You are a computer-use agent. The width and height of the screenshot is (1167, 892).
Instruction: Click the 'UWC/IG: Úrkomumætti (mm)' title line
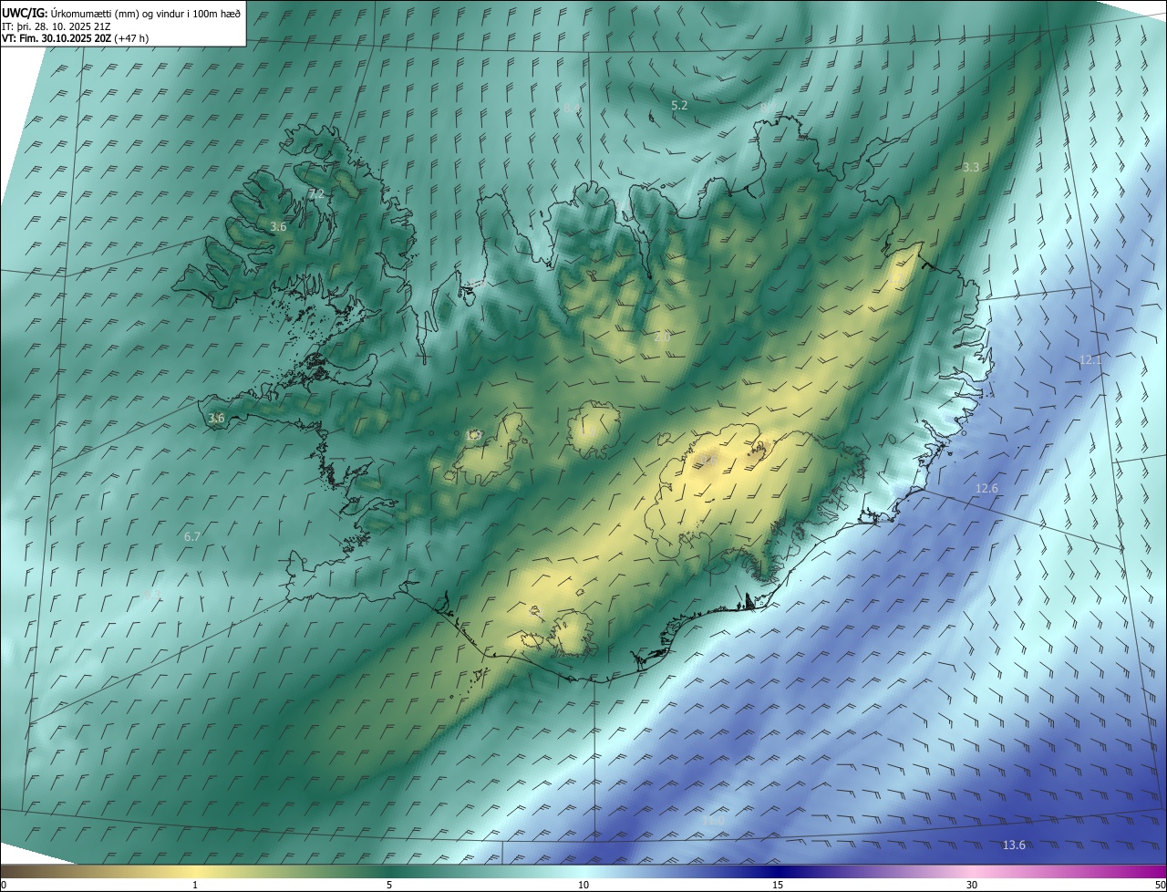123,13
